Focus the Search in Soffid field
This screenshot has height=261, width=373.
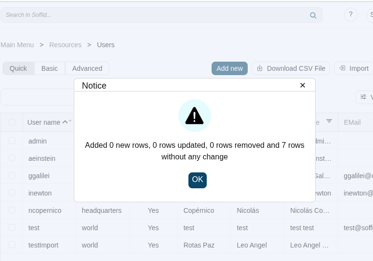[x=154, y=15]
